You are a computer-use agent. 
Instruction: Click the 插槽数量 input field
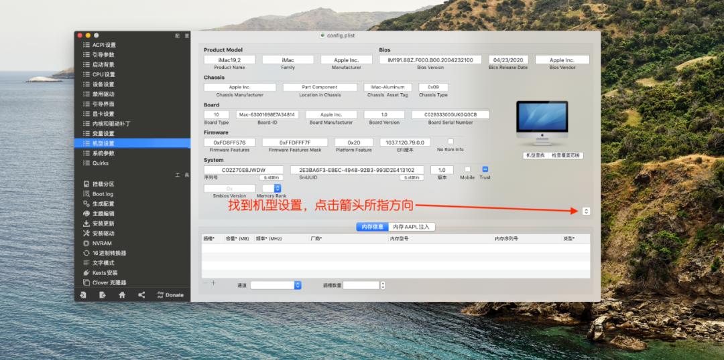coord(361,285)
